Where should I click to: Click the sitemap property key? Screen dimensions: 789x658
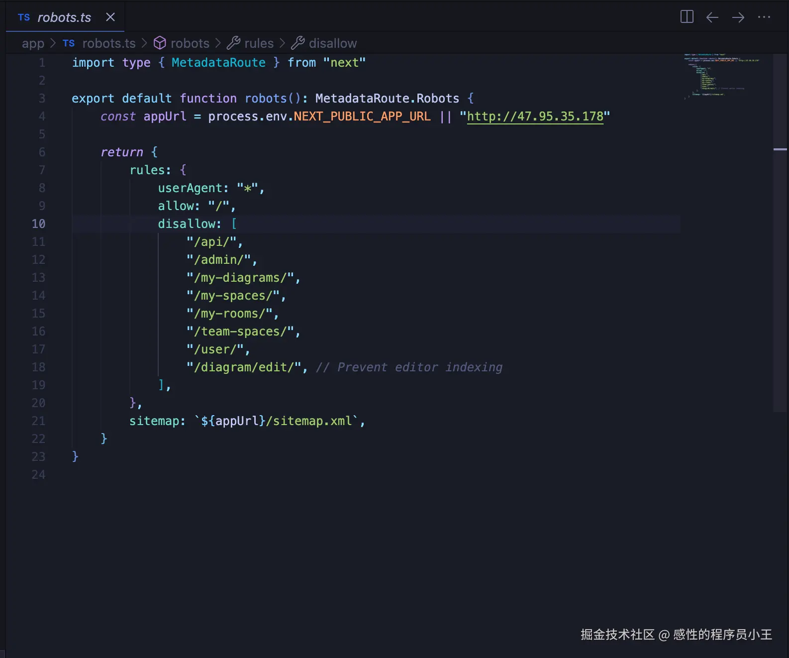pos(154,421)
